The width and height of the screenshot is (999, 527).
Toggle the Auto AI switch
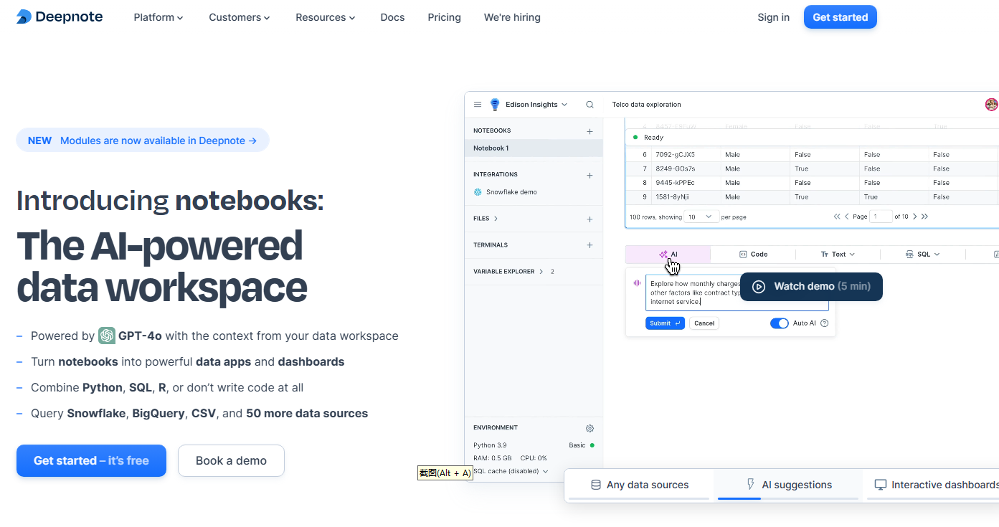pos(780,323)
